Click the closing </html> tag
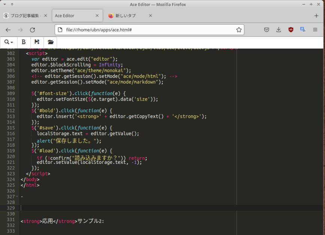 pyautogui.click(x=30, y=185)
